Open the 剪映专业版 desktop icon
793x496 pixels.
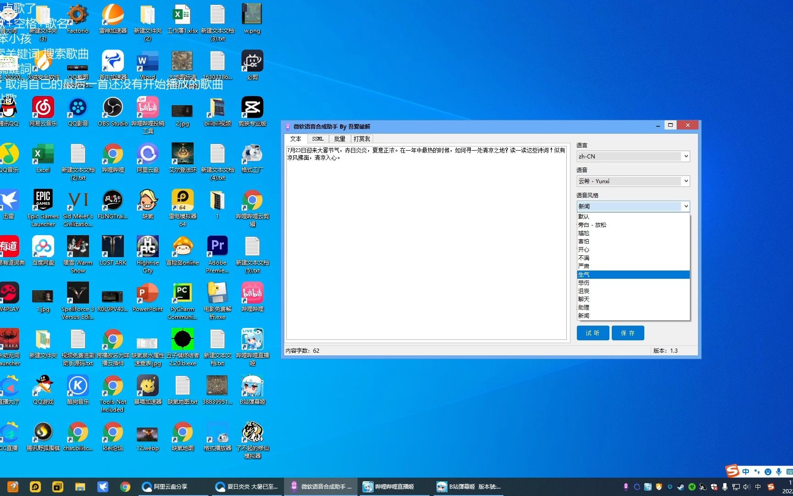252,112
